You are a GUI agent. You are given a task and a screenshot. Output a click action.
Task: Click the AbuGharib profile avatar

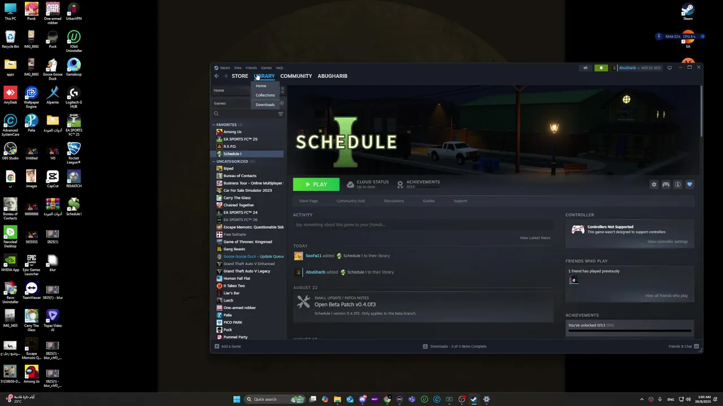click(615, 68)
